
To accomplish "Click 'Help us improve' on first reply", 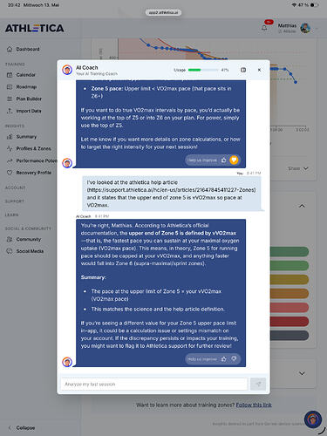I will click(x=202, y=160).
